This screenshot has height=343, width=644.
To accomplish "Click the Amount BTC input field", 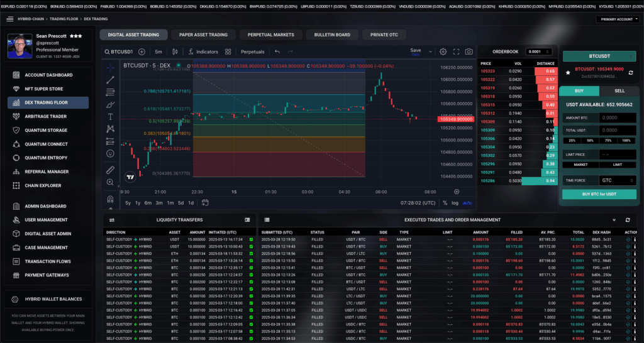I will coord(616,117).
